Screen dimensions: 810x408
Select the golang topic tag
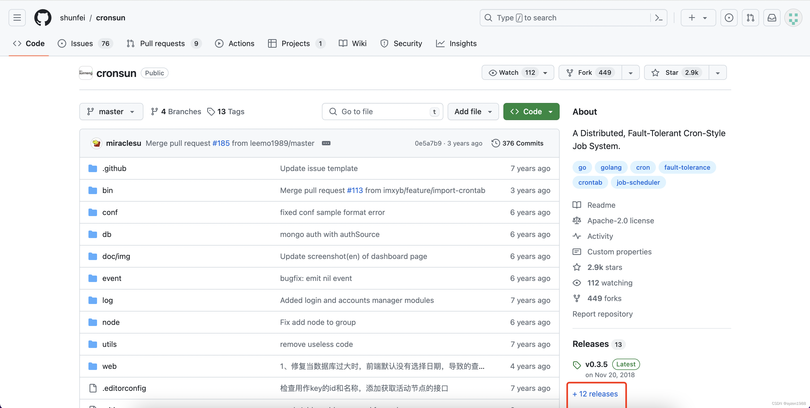tap(611, 167)
